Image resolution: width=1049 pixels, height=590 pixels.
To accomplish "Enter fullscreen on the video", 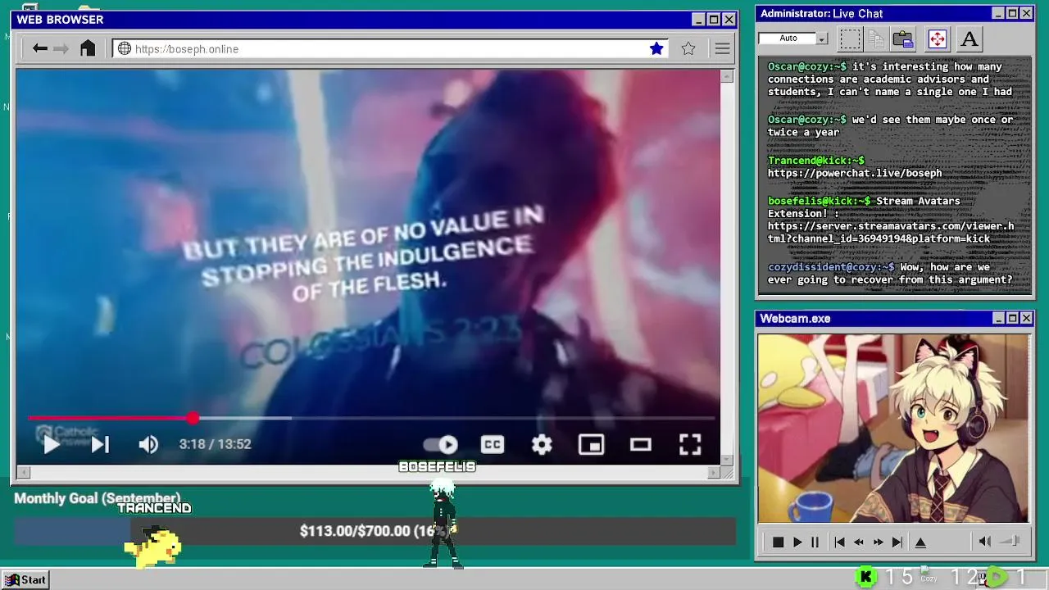I will click(x=690, y=444).
